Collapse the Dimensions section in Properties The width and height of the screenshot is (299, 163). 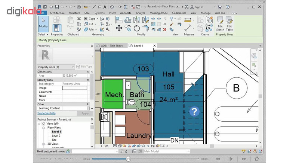(x=88, y=72)
